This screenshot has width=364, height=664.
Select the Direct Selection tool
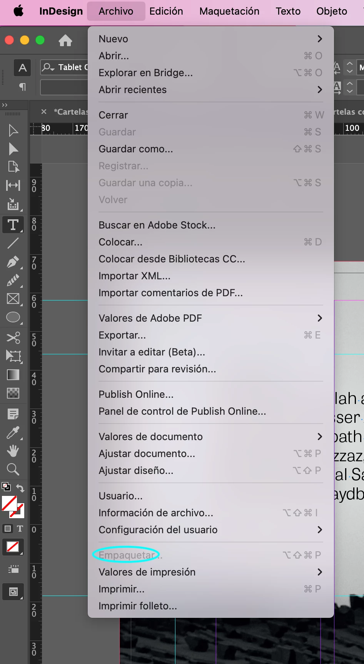(13, 149)
